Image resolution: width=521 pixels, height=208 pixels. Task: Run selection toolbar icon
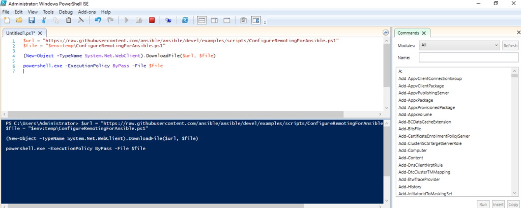pyautogui.click(x=139, y=20)
